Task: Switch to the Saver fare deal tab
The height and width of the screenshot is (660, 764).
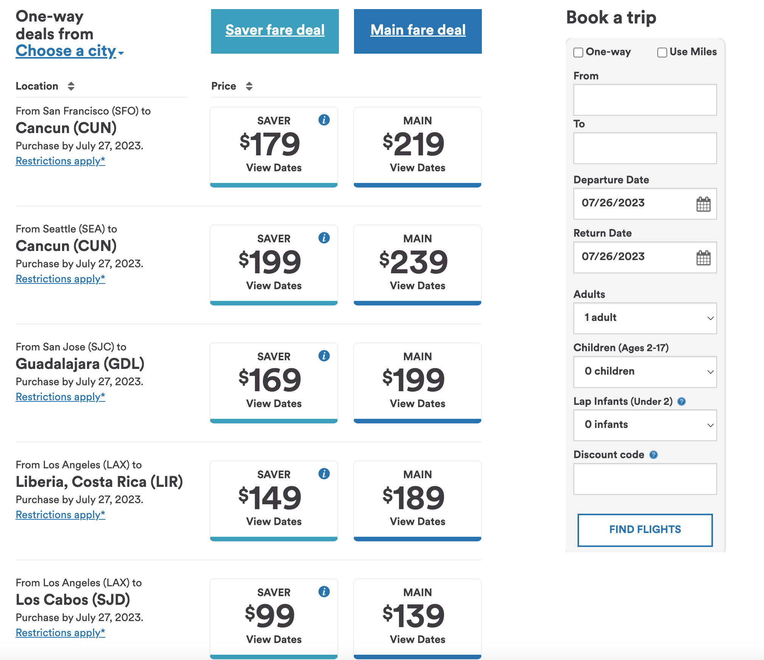Action: pos(275,30)
